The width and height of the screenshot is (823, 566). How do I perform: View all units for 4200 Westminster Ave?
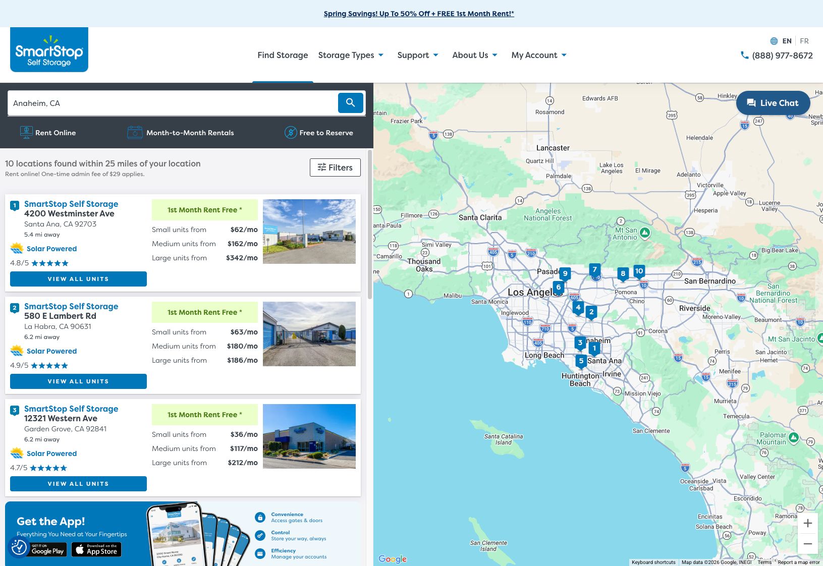coord(78,279)
